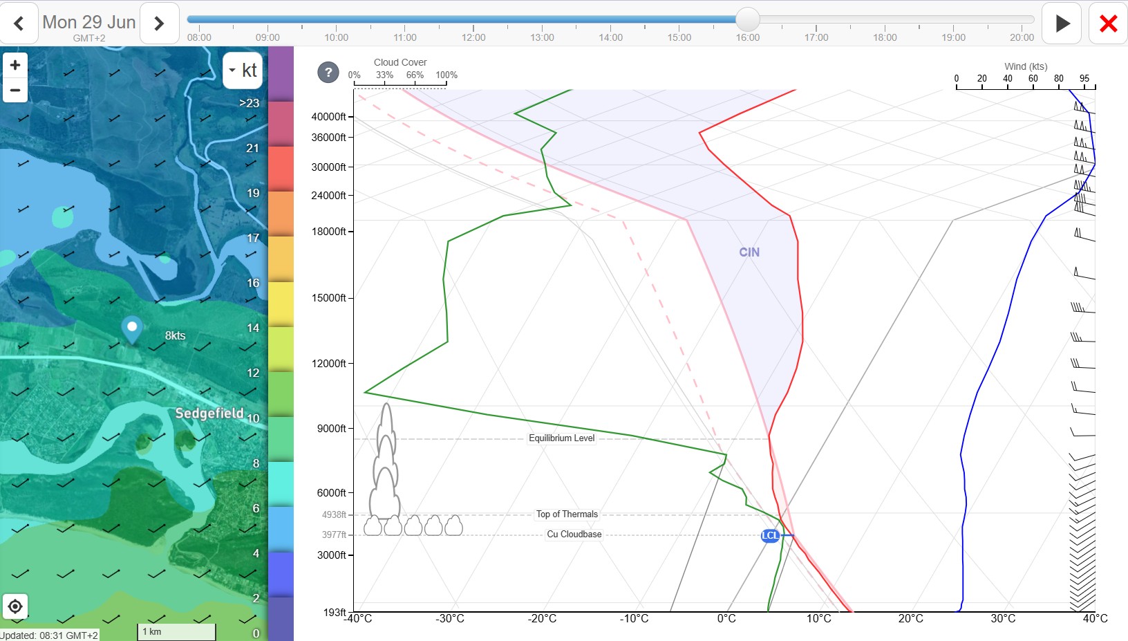The image size is (1128, 641).
Task: Jump timeline to 09:00
Action: [x=267, y=37]
